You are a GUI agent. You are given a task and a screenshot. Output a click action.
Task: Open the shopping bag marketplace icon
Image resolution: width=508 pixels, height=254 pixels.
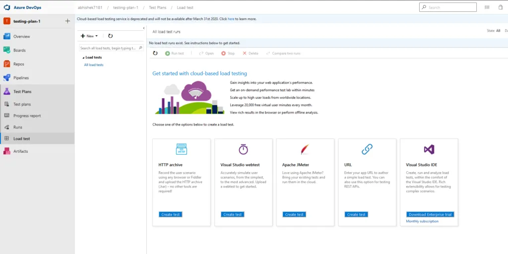[501, 7]
